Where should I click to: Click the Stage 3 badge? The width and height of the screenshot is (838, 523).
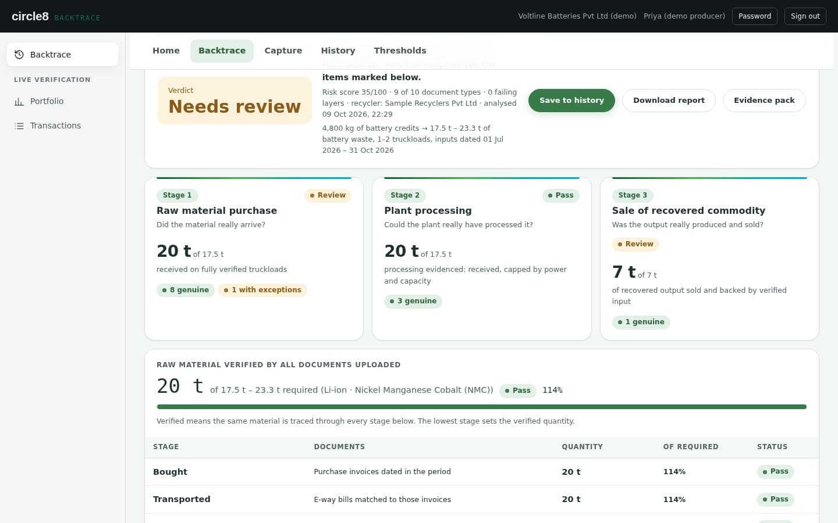pyautogui.click(x=633, y=195)
